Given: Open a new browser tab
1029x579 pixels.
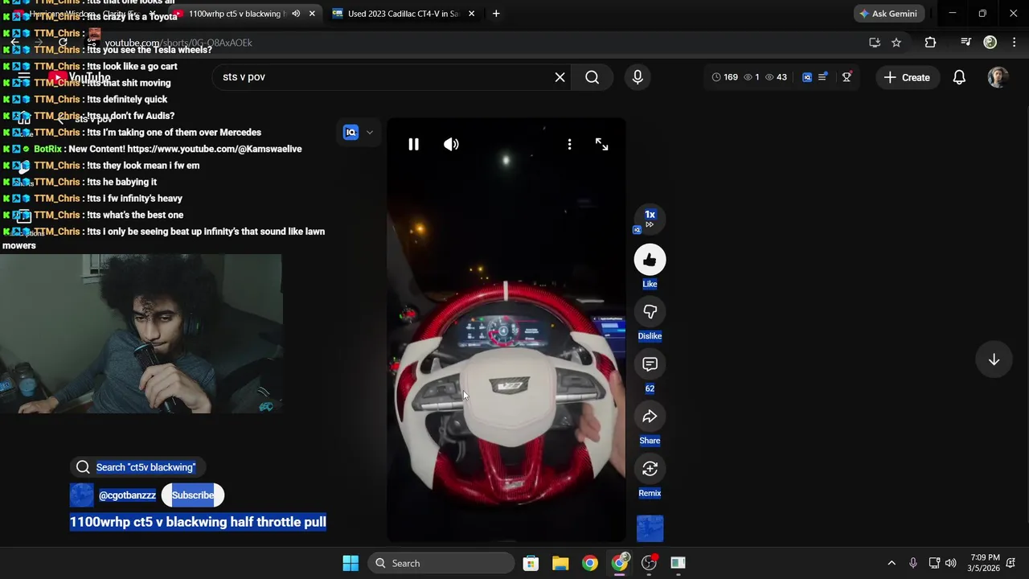Looking at the screenshot, I should (x=496, y=14).
